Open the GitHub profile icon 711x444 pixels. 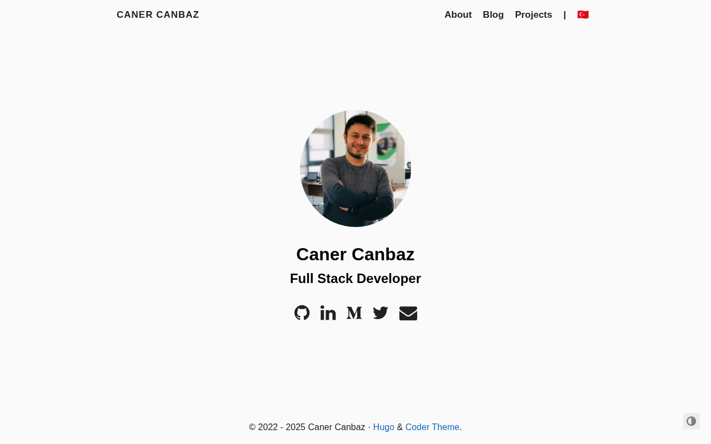tap(302, 313)
